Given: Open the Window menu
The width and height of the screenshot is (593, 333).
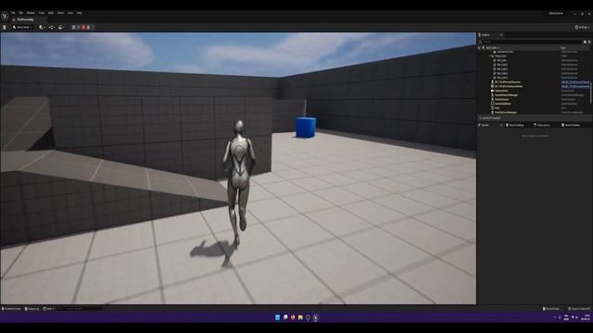Looking at the screenshot, I should [x=31, y=13].
